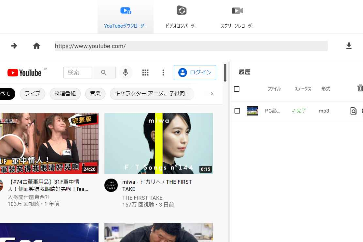363x242 pixels.
Task: Click the ✓完了 status text
Action: point(299,111)
